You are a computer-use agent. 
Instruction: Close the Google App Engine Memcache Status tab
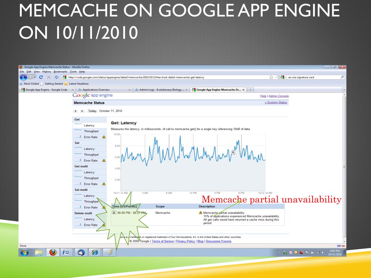[x=243, y=90]
